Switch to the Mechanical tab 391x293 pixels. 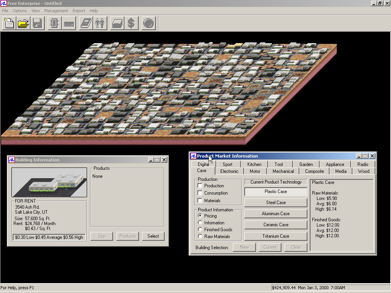283,171
